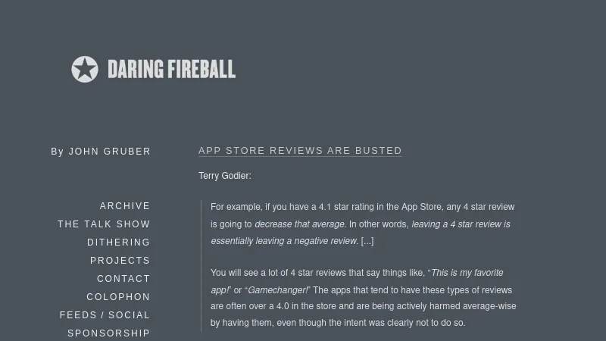606x341 pixels.
Task: Click the italic phrase "decrease that average"
Action: [300, 224]
